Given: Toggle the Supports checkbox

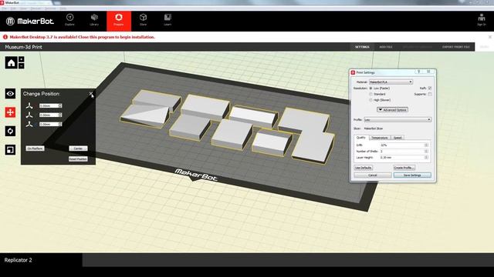Looking at the screenshot, I should point(430,94).
